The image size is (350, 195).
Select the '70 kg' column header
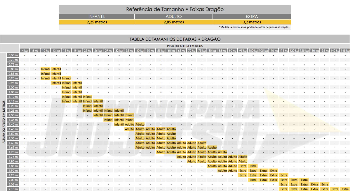pyautogui.click(x=191, y=51)
